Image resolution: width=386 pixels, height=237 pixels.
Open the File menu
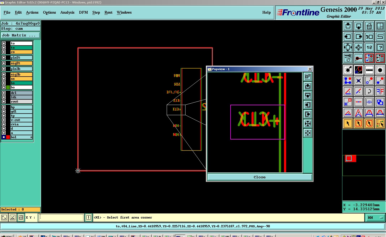7,12
